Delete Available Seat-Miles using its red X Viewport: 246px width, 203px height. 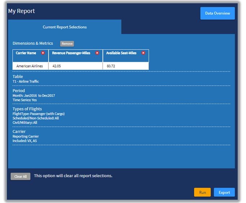pos(143,53)
